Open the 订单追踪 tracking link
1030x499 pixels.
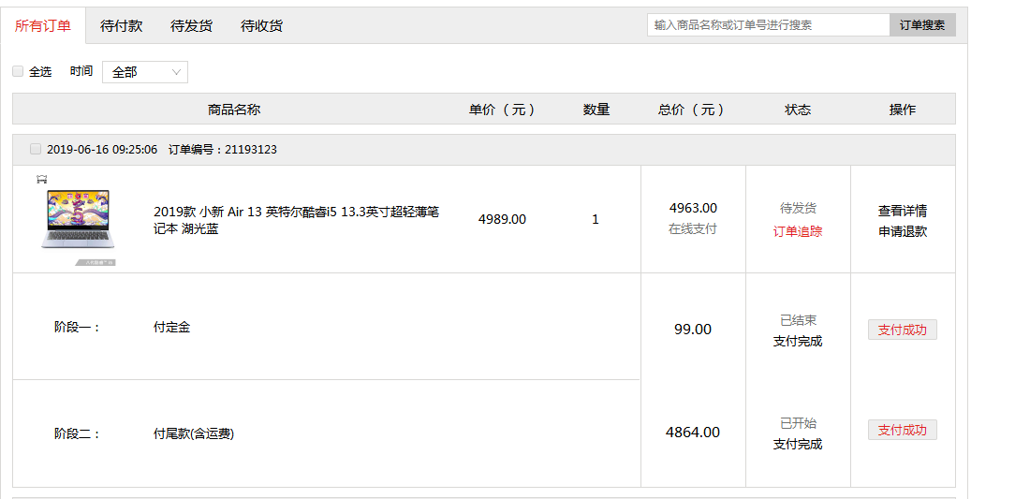click(798, 231)
